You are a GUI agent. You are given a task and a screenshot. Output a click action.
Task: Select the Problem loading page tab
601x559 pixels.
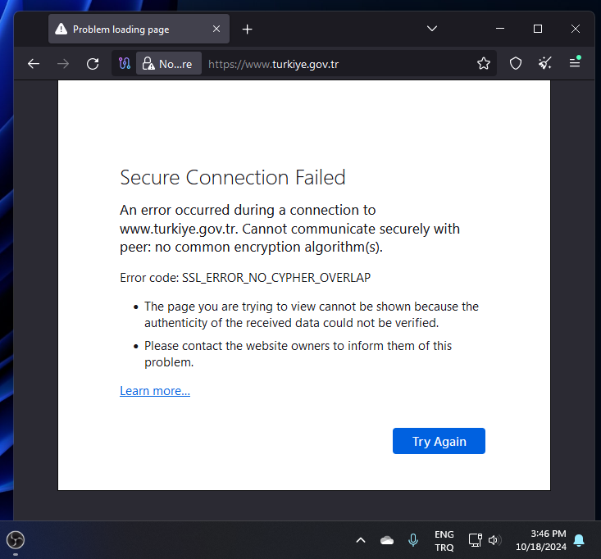(123, 30)
